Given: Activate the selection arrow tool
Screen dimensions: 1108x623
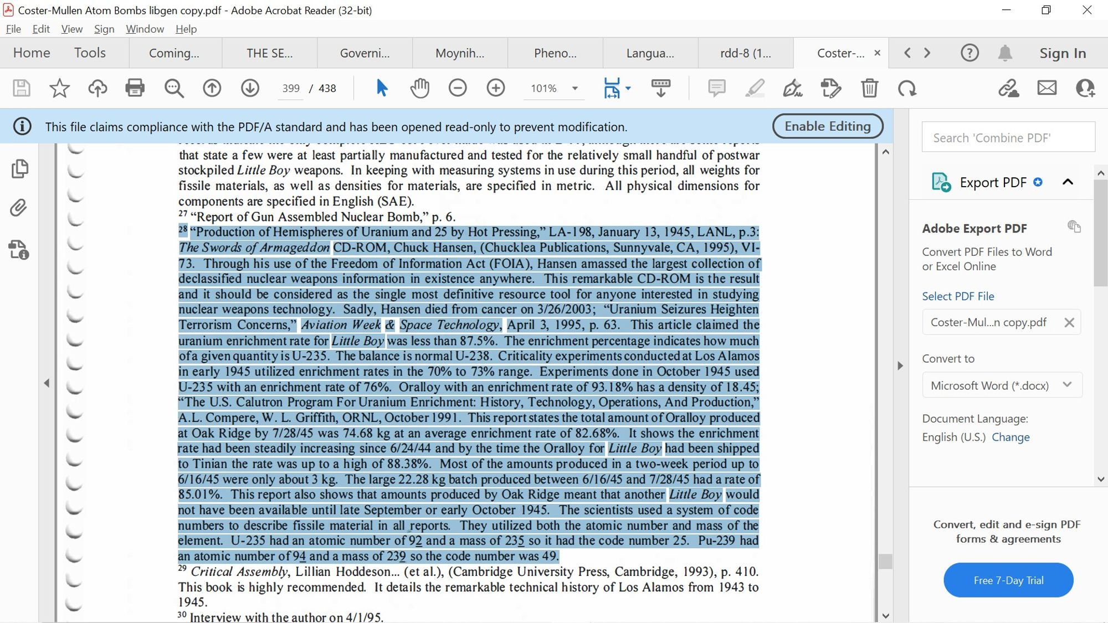Looking at the screenshot, I should (382, 88).
